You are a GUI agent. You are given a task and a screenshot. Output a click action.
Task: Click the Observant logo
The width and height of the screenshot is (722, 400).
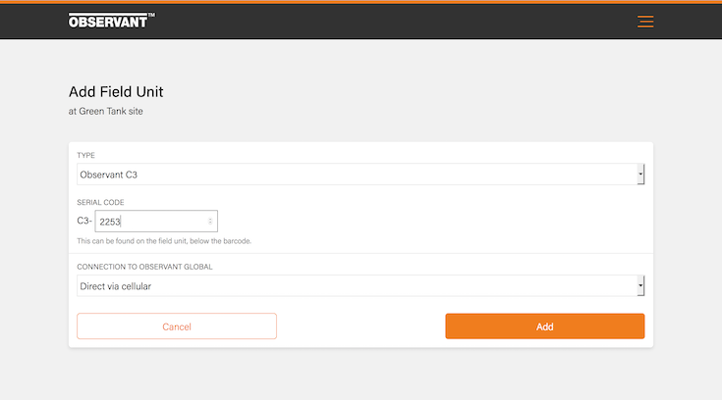(108, 21)
